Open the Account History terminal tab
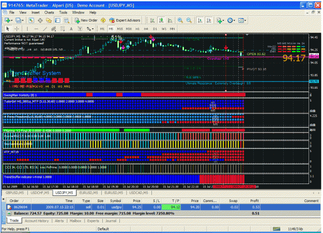The height and width of the screenshot is (233, 323). coord(37,221)
